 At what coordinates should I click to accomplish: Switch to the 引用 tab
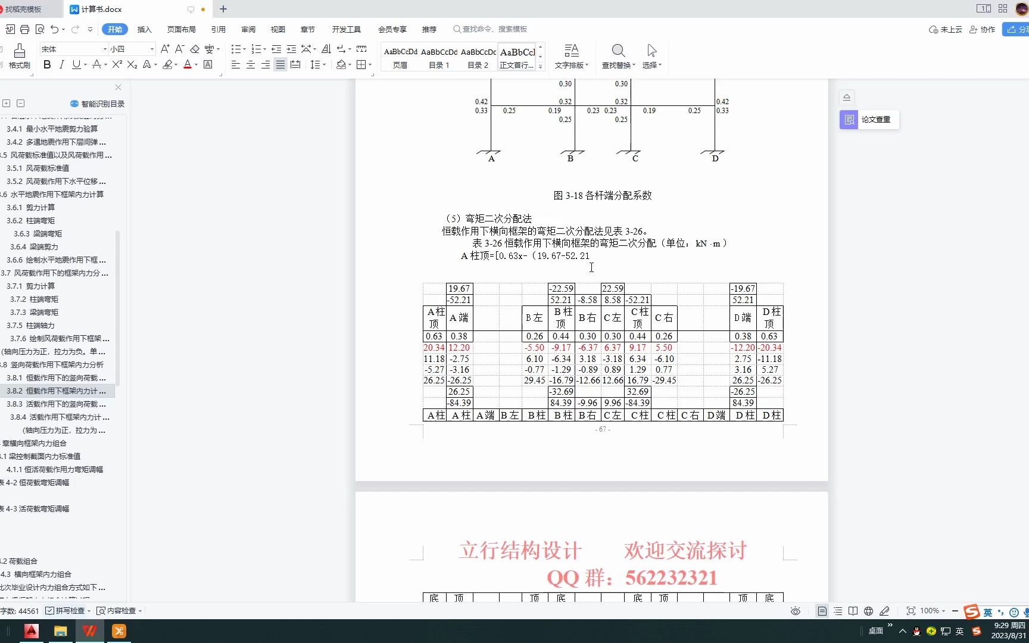[x=219, y=29]
